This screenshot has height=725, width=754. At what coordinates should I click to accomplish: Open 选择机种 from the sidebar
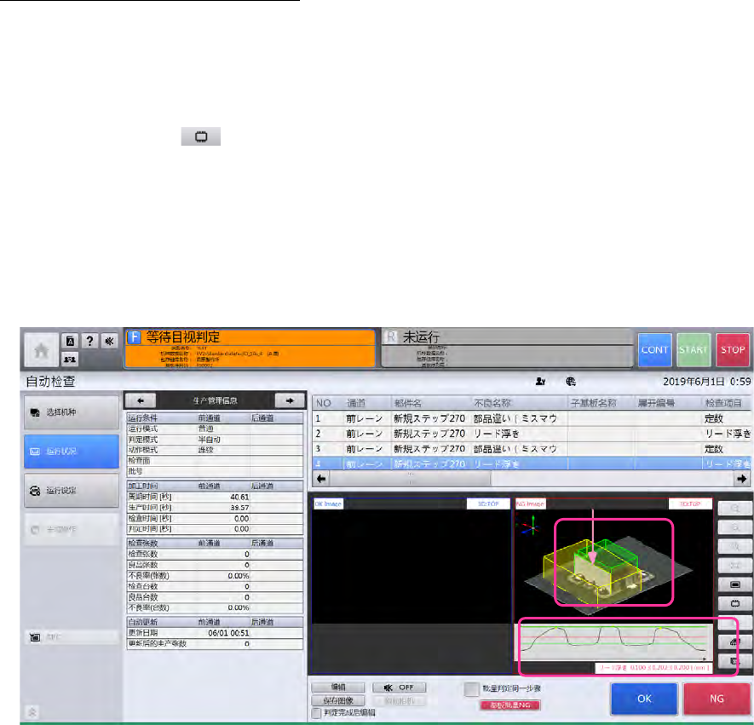[x=72, y=412]
